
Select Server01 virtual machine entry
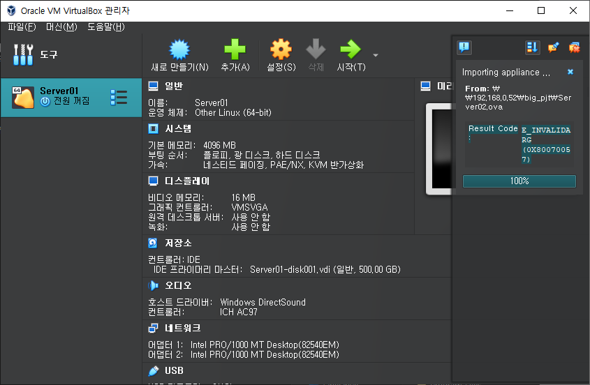click(71, 98)
